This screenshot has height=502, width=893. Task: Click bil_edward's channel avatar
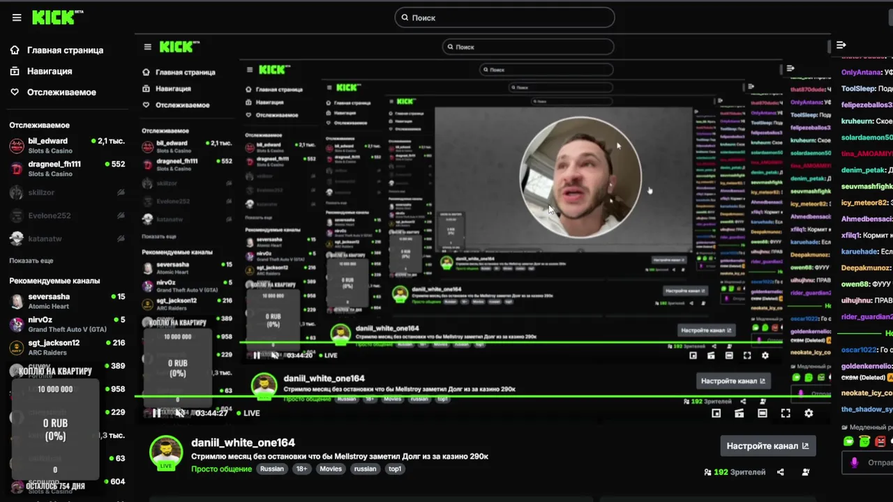[x=16, y=146]
